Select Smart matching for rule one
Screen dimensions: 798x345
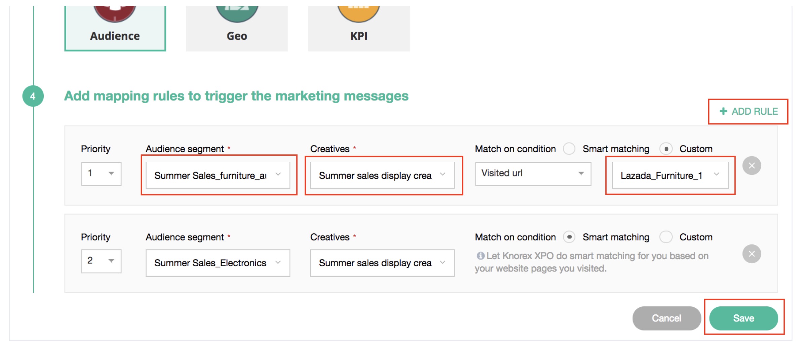coord(569,149)
